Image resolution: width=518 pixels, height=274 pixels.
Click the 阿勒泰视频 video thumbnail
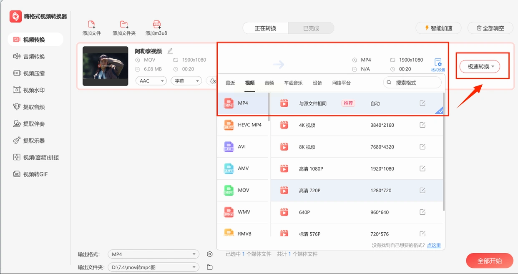tap(105, 66)
